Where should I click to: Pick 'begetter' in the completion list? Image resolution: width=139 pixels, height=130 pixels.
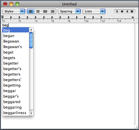coord(16,63)
